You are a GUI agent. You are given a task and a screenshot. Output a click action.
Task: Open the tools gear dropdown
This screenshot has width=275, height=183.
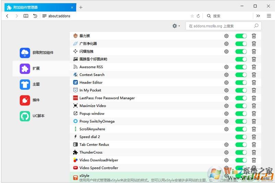click(176, 26)
